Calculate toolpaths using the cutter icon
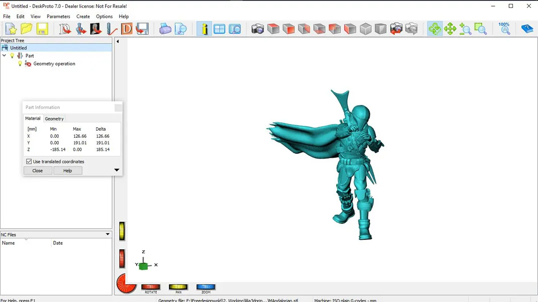The height and width of the screenshot is (302, 538). coord(112,29)
